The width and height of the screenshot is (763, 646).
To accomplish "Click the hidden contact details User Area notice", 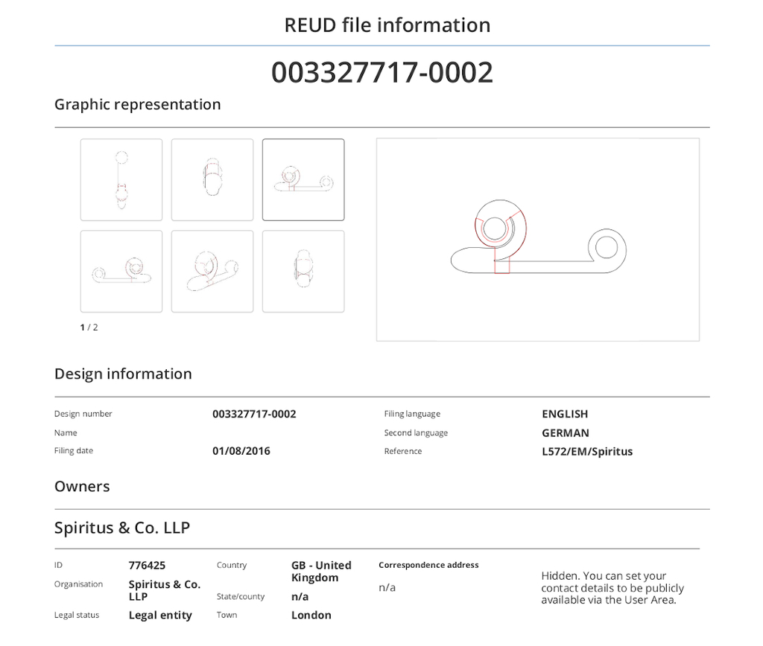I will coord(612,588).
